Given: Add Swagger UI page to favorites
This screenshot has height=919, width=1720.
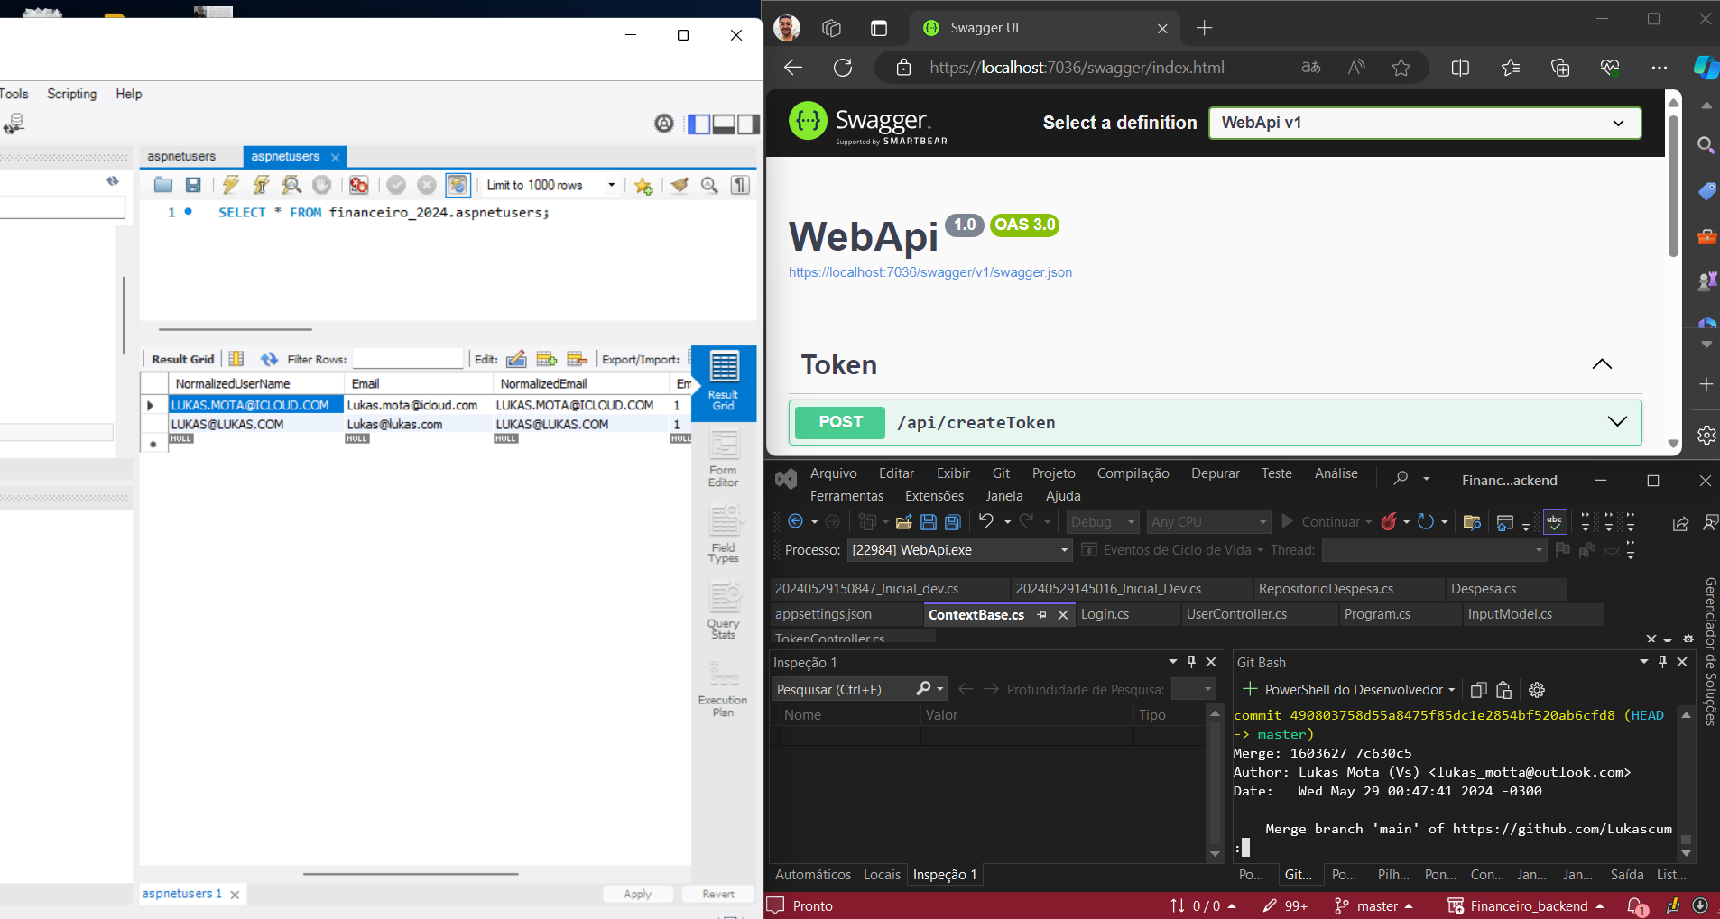Looking at the screenshot, I should (1400, 67).
